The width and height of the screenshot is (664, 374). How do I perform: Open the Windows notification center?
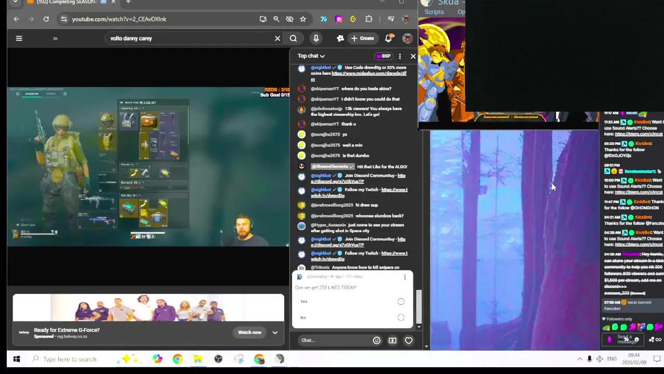[657, 359]
